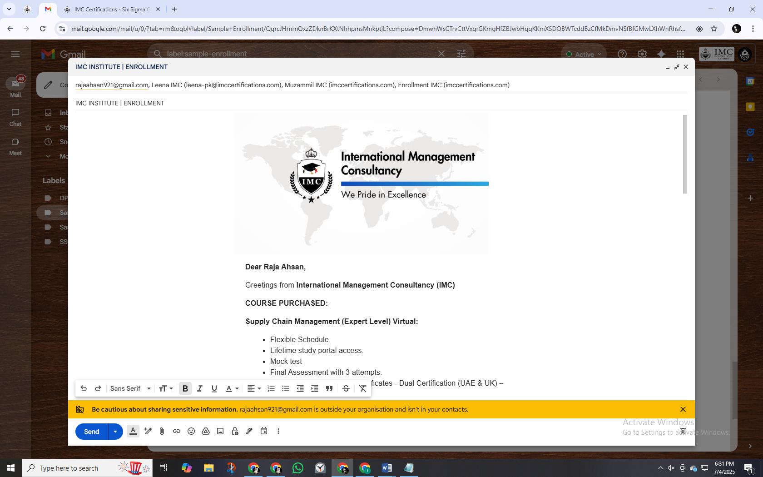This screenshot has height=477, width=763.
Task: Click the IMC logo banner image
Action: coord(362,184)
